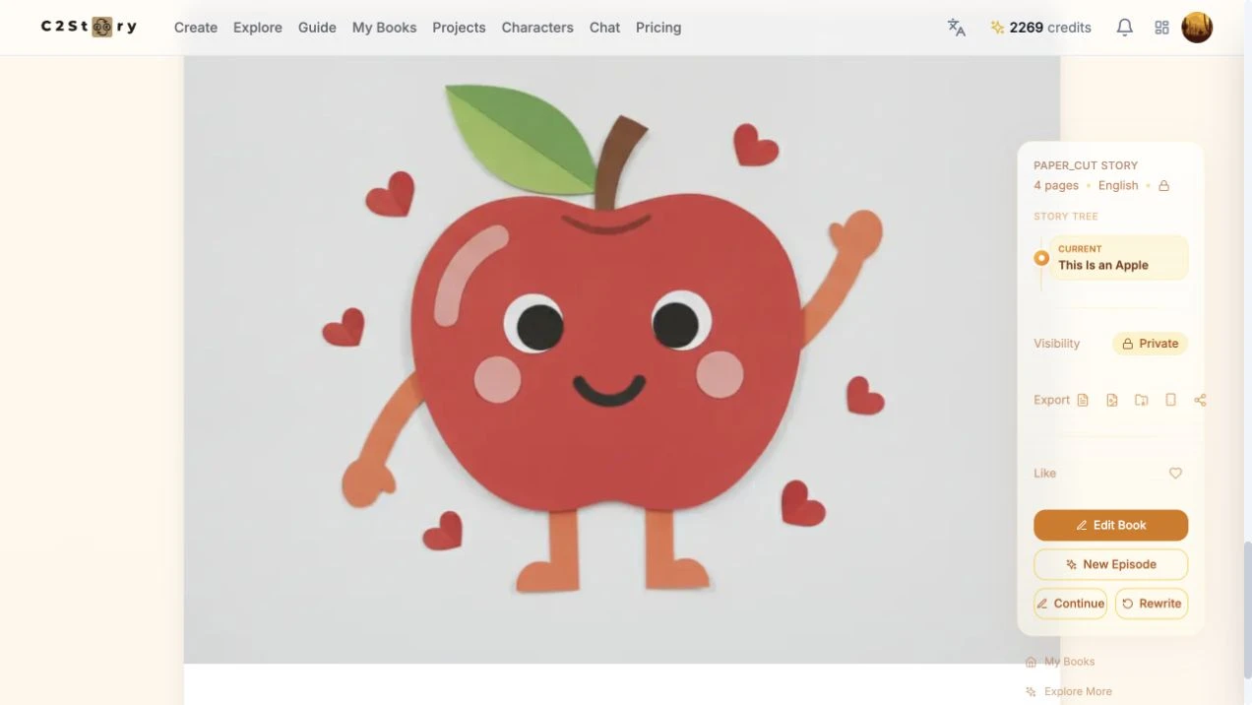Follow the My Books sidebar link
1252x705 pixels.
[x=1060, y=662]
